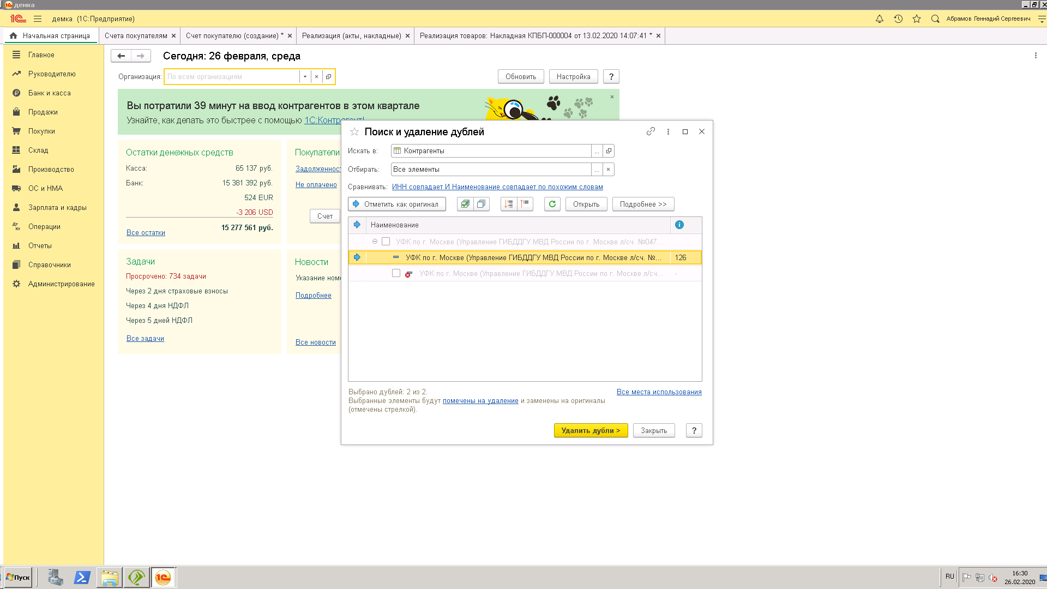Viewport: 1047px width, 589px height.
Task: Launch PowerShell from taskbar
Action: coord(82,578)
